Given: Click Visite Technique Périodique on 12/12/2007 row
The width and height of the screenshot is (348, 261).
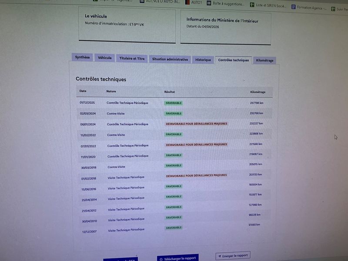Looking at the screenshot, I should (126, 230).
